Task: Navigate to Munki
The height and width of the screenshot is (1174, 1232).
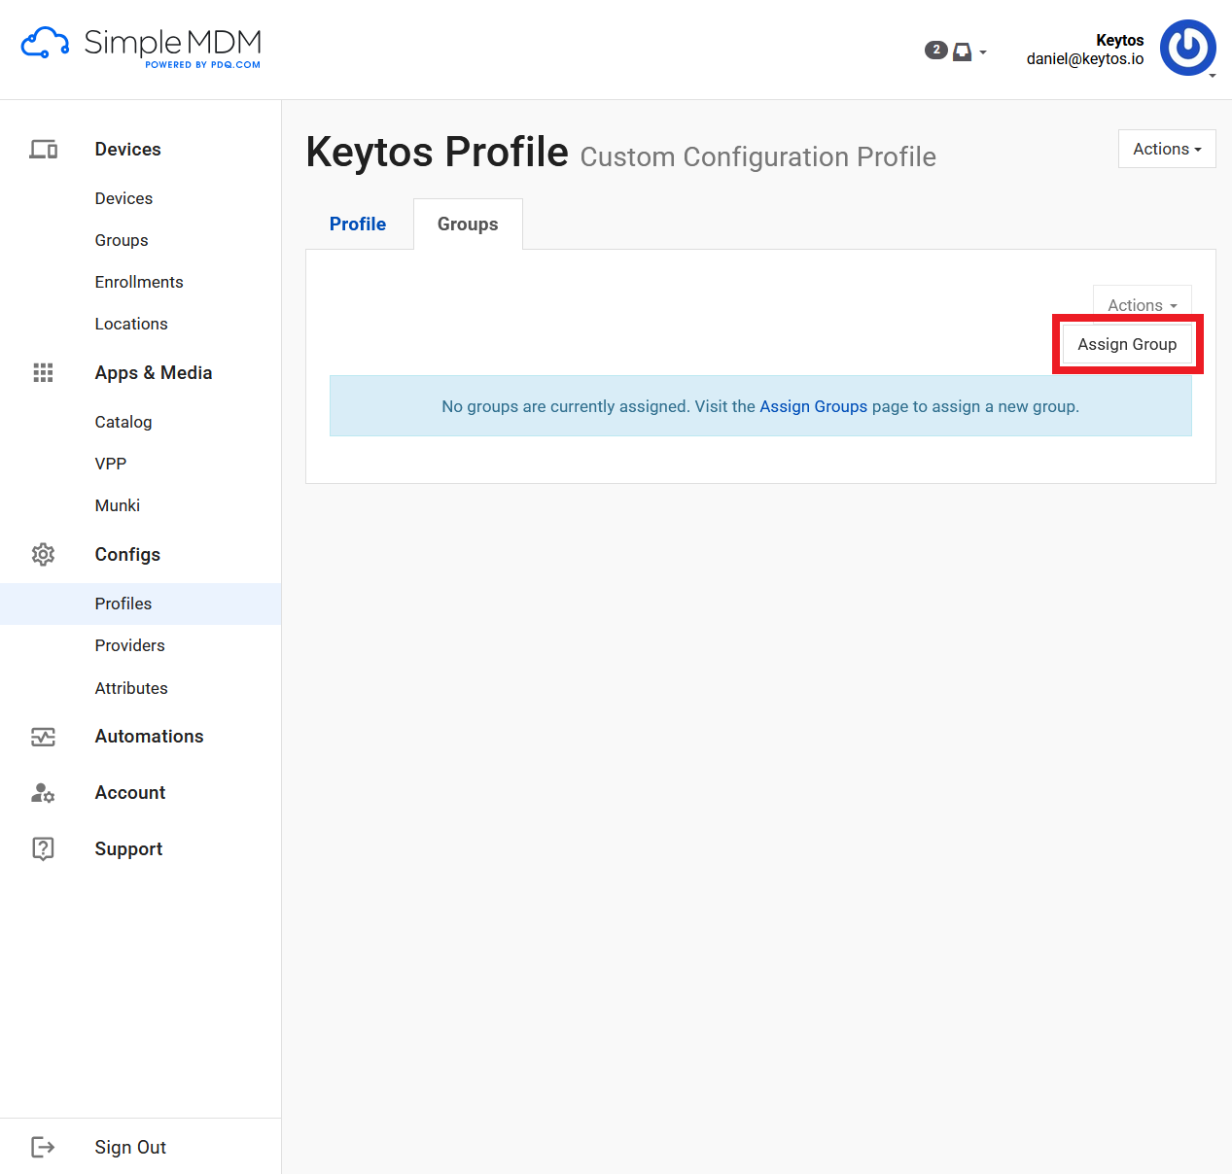Action: 118,505
